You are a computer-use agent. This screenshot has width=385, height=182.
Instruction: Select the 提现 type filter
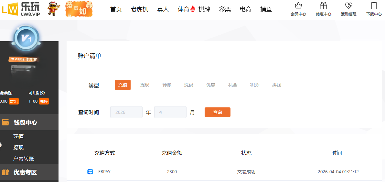coord(145,85)
